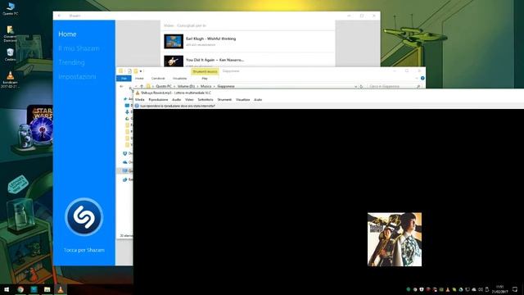Click the system tray volume icon
The width and height of the screenshot is (524, 295).
click(481, 289)
